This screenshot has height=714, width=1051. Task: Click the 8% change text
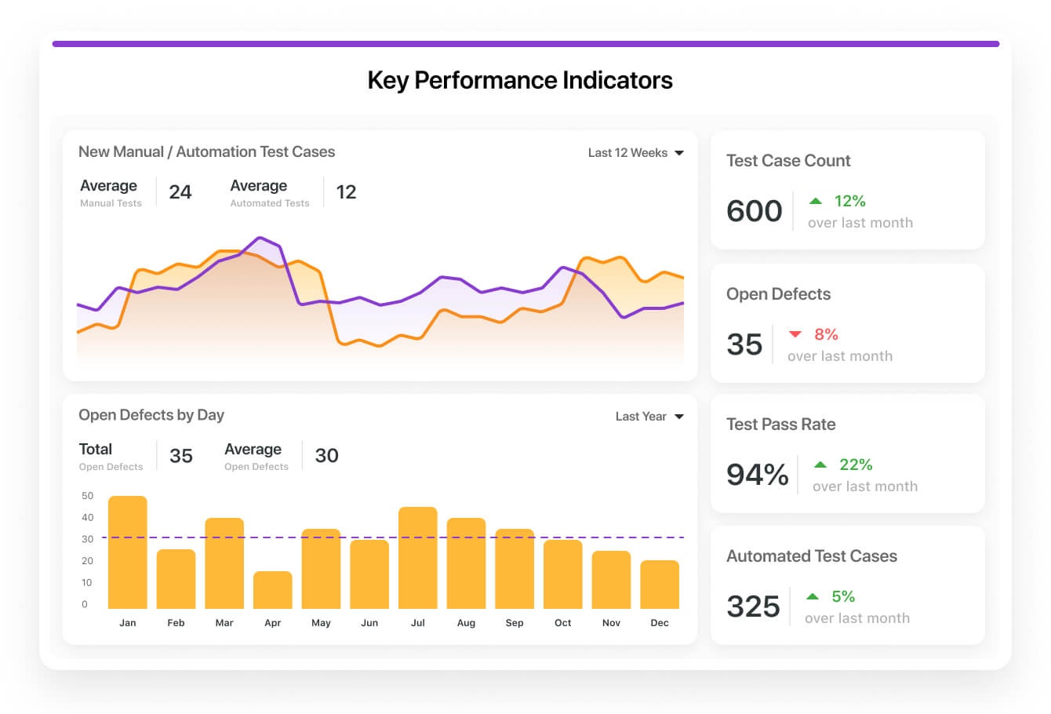(x=826, y=335)
